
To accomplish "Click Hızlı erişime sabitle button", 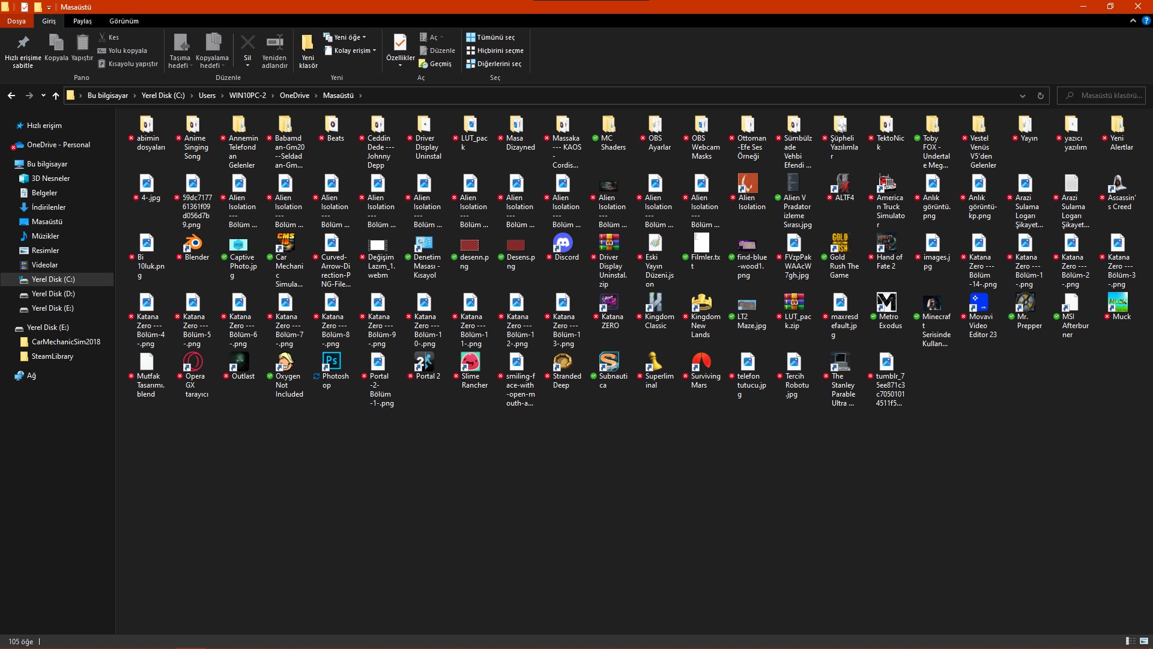I will click(23, 50).
